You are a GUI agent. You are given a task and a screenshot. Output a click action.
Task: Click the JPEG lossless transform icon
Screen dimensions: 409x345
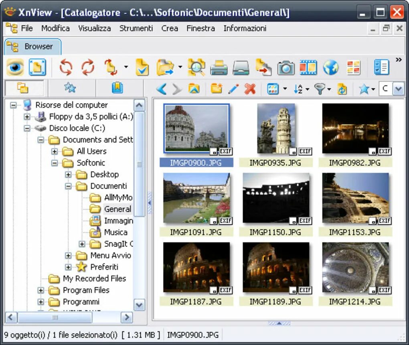point(111,67)
